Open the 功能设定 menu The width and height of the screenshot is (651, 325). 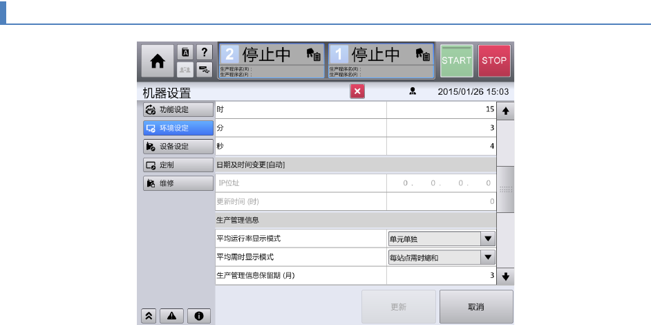tap(178, 110)
